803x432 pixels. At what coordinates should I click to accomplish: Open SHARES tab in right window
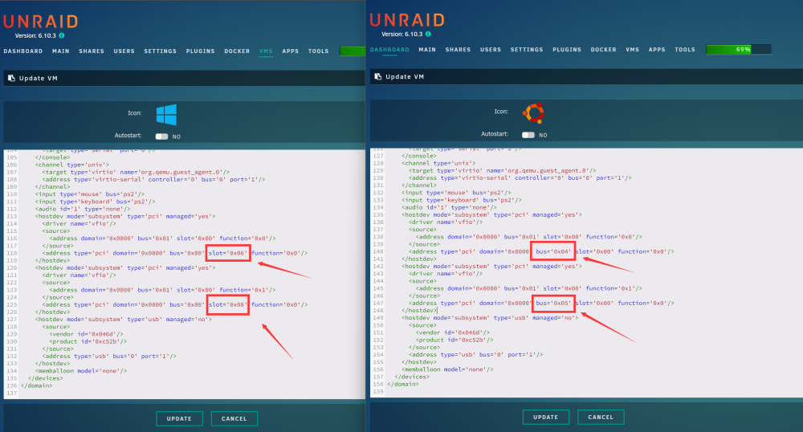tap(458, 50)
